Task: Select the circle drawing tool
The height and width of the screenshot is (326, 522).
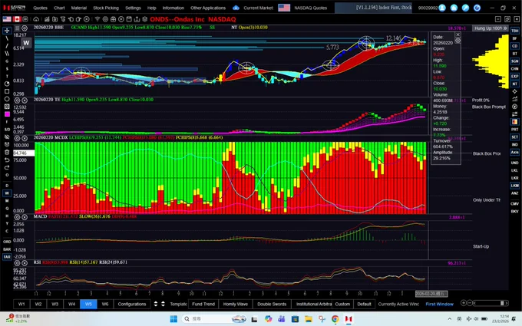Action: tap(7, 99)
